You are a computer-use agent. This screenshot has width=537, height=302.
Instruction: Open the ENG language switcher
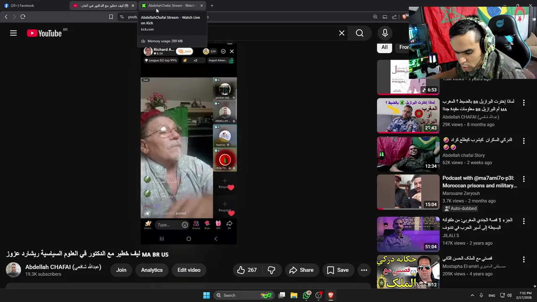pyautogui.click(x=492, y=295)
